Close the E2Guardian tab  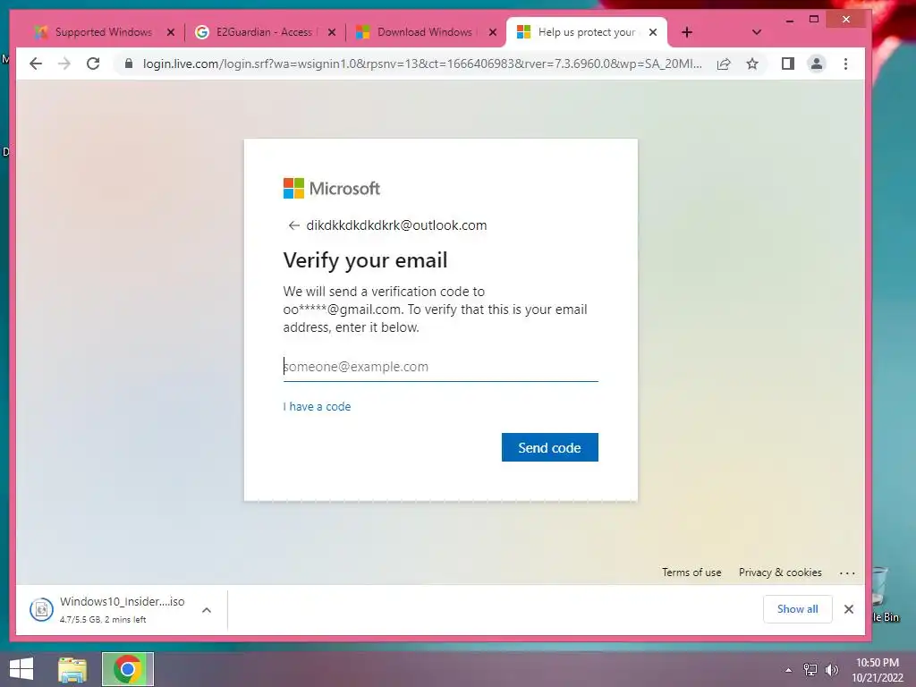point(332,32)
